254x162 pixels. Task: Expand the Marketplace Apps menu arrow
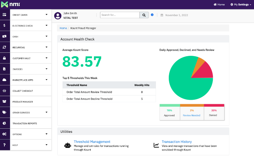tap(46, 80)
